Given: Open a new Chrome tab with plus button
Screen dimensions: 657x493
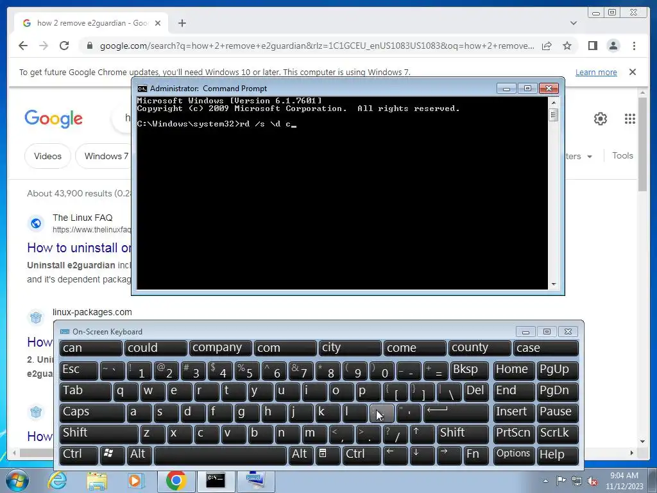Looking at the screenshot, I should click(182, 23).
